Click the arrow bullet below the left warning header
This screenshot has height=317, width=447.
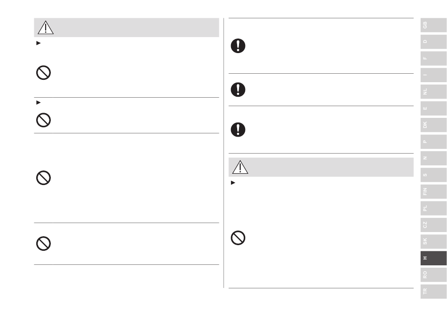[39, 43]
